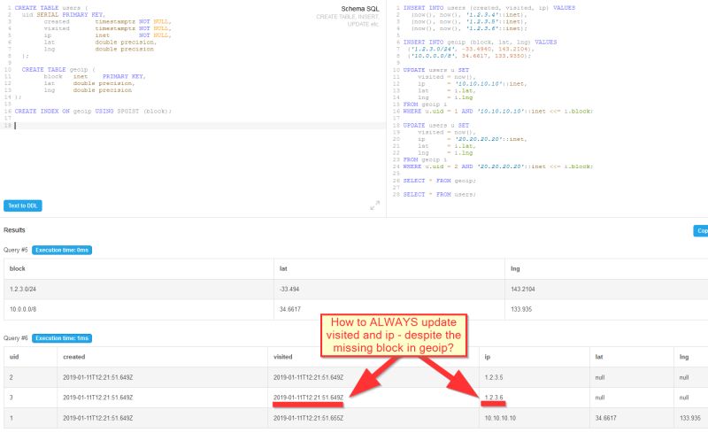Click the Query #5 execution time badge
This screenshot has height=433, width=708.
click(62, 250)
